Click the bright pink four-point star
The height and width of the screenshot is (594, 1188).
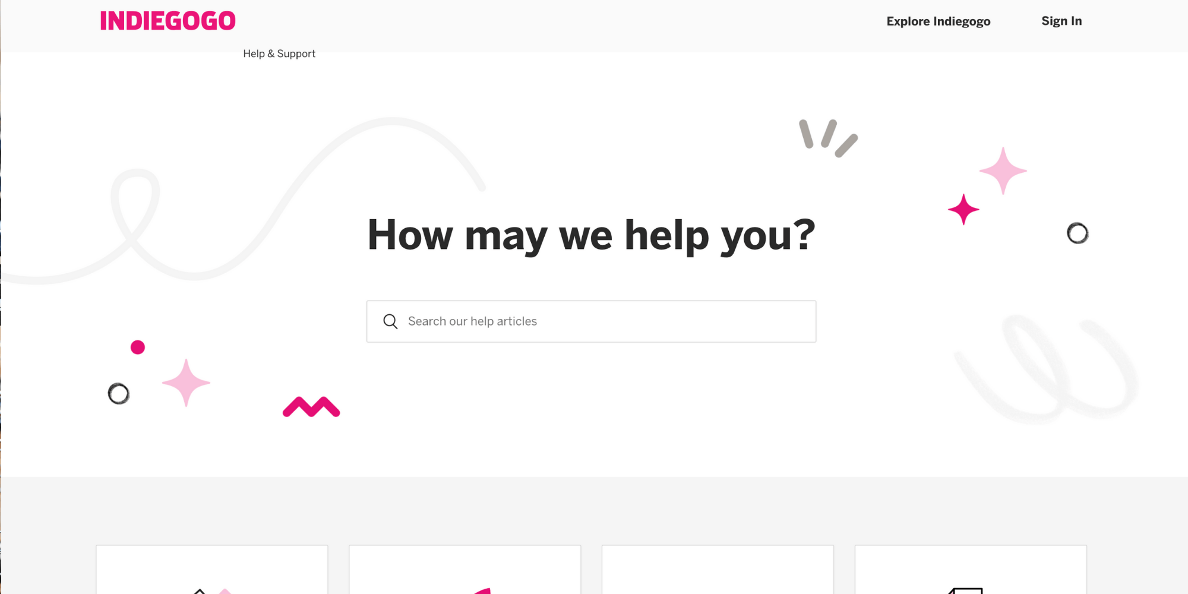click(x=963, y=210)
